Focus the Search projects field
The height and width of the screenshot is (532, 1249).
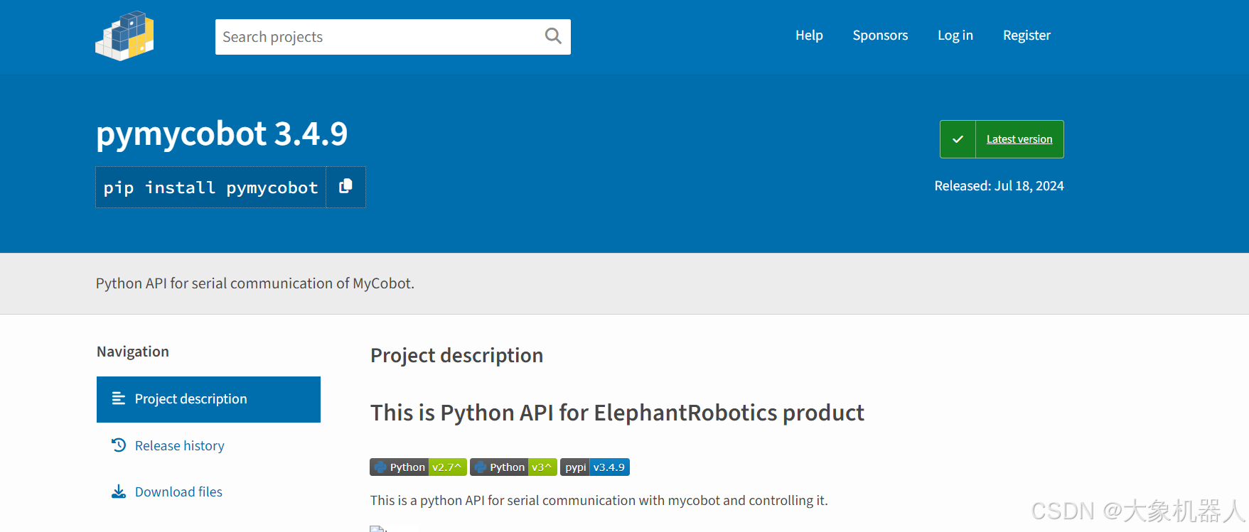pyautogui.click(x=377, y=37)
